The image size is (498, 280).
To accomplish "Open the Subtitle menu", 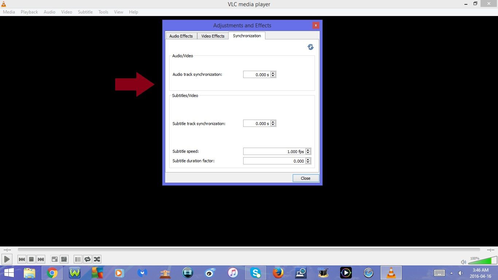I will [x=85, y=12].
